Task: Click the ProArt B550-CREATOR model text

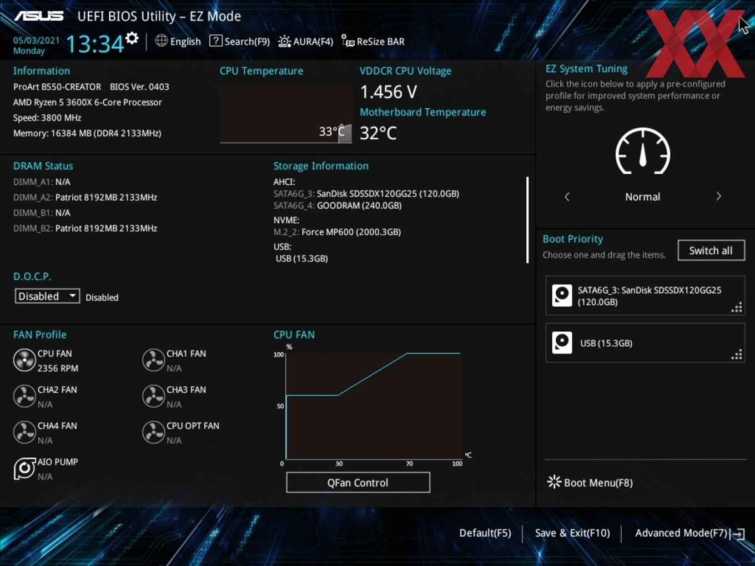Action: click(57, 87)
